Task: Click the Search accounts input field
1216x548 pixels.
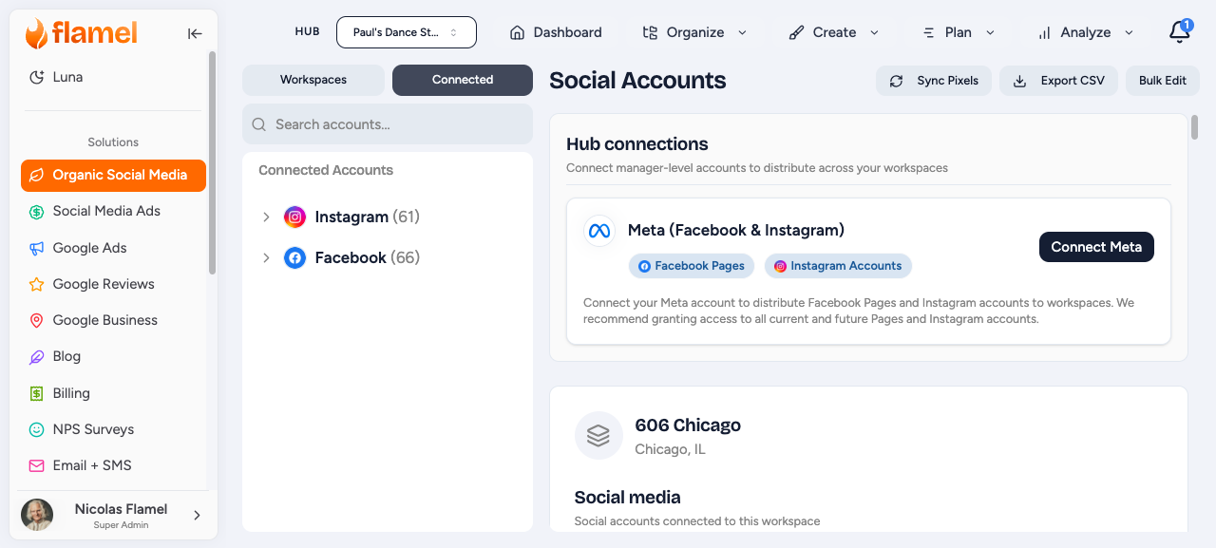Action: 388,124
